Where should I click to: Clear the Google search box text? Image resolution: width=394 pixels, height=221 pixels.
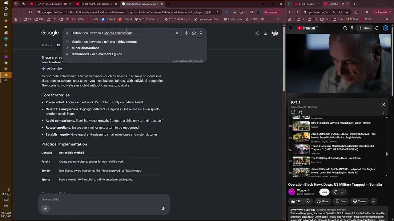[x=177, y=33]
